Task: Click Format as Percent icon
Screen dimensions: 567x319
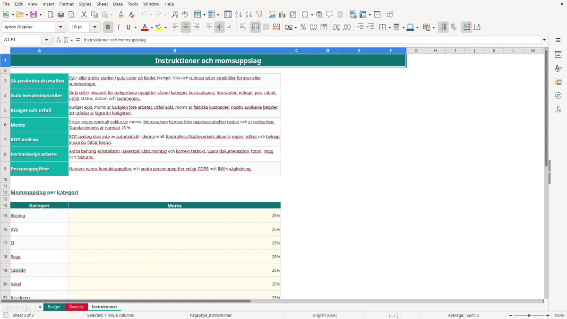Action: [303, 27]
